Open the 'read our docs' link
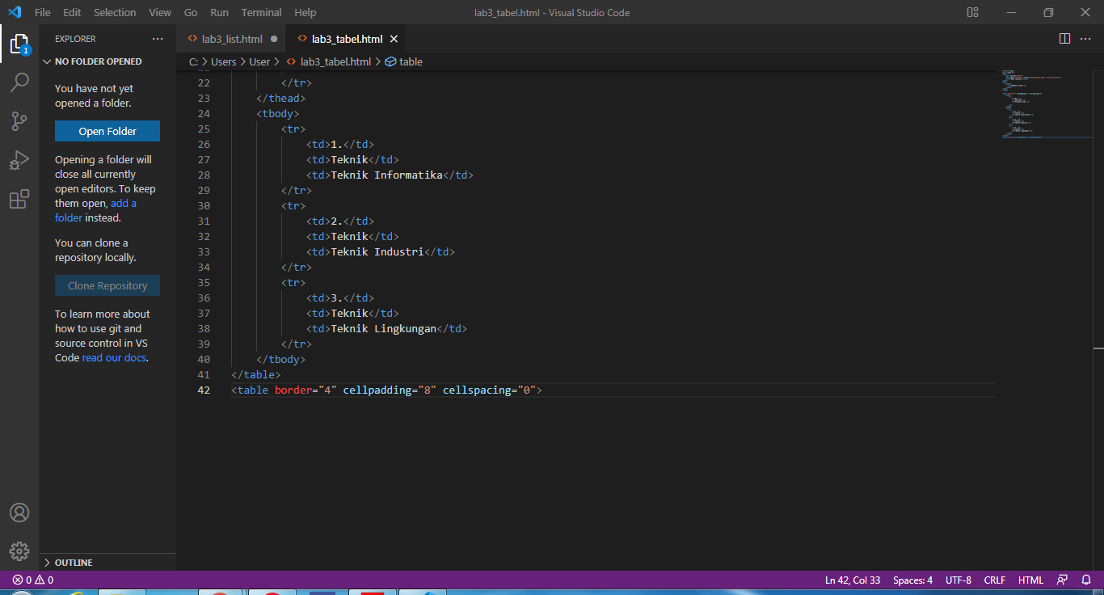This screenshot has height=595, width=1104. pyautogui.click(x=113, y=357)
